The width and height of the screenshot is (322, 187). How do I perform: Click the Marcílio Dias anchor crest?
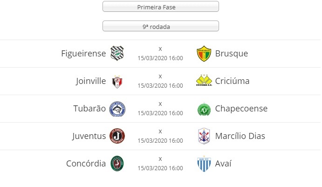click(204, 136)
